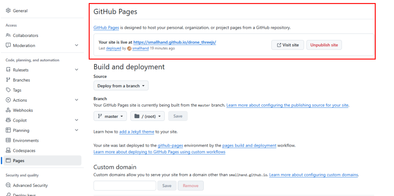This screenshot has width=394, height=196.
Task: Click the Actions play icon
Action: pos(8,100)
